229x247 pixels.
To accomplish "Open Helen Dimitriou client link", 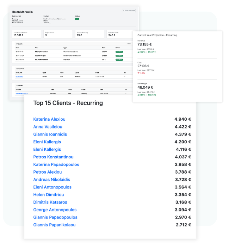I will tap(49, 195).
